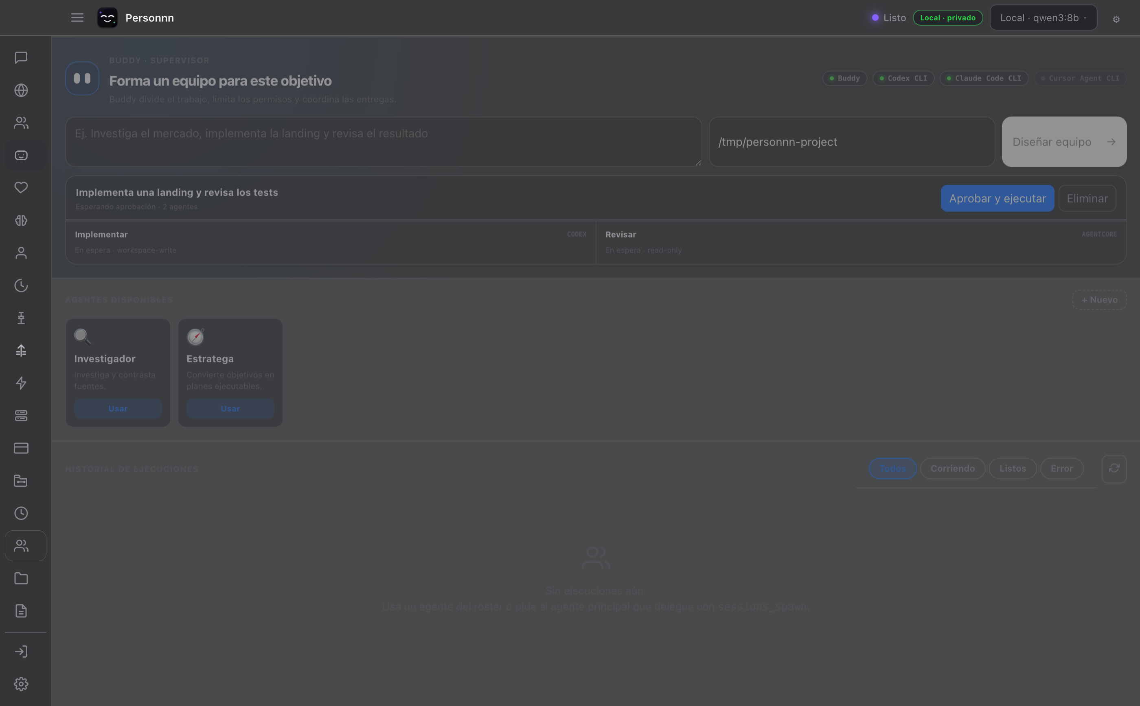Click the title 'Implementa una landing y revisa los tests'

coord(177,192)
